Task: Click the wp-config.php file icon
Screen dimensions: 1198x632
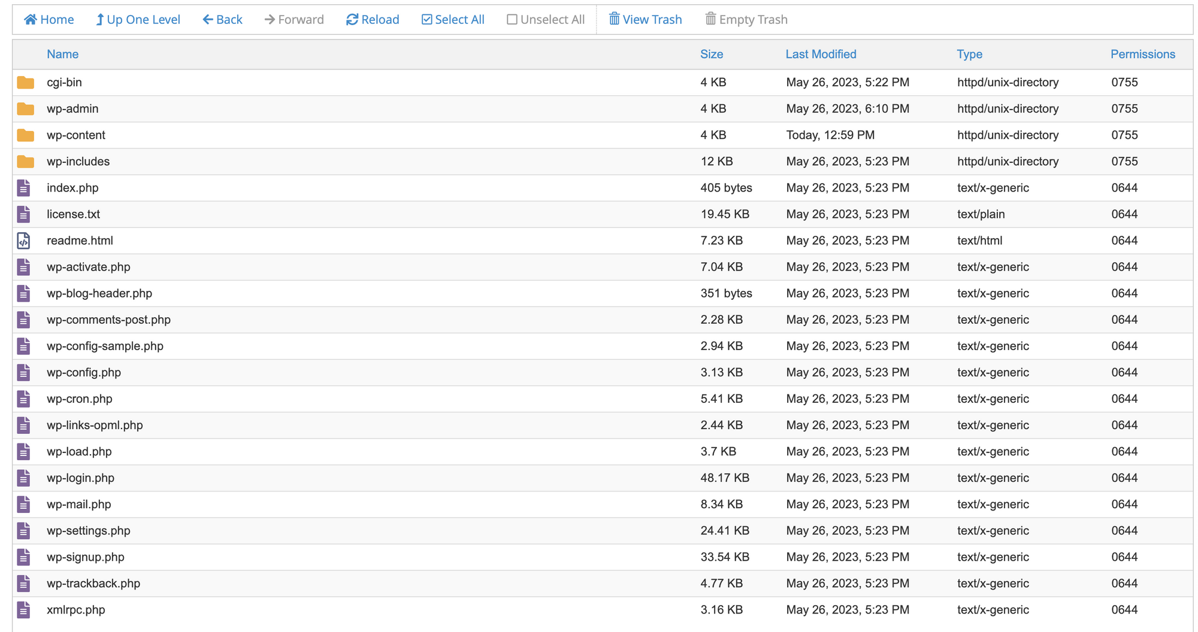Action: pos(23,372)
